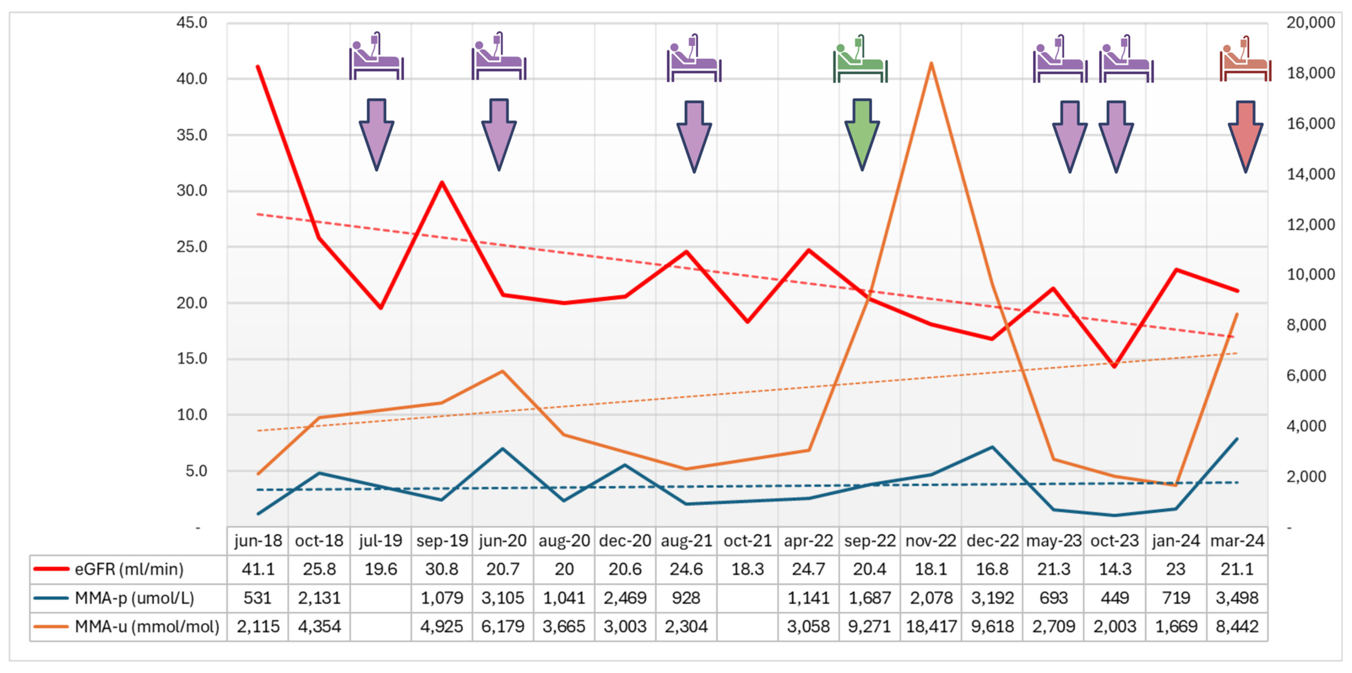Click the blue MMA-p legend line swatch

pyautogui.click(x=51, y=598)
